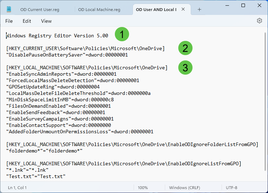Image resolution: width=268 pixels, height=193 pixels.
Task: Close the Notepad window
Action: coord(259,5)
